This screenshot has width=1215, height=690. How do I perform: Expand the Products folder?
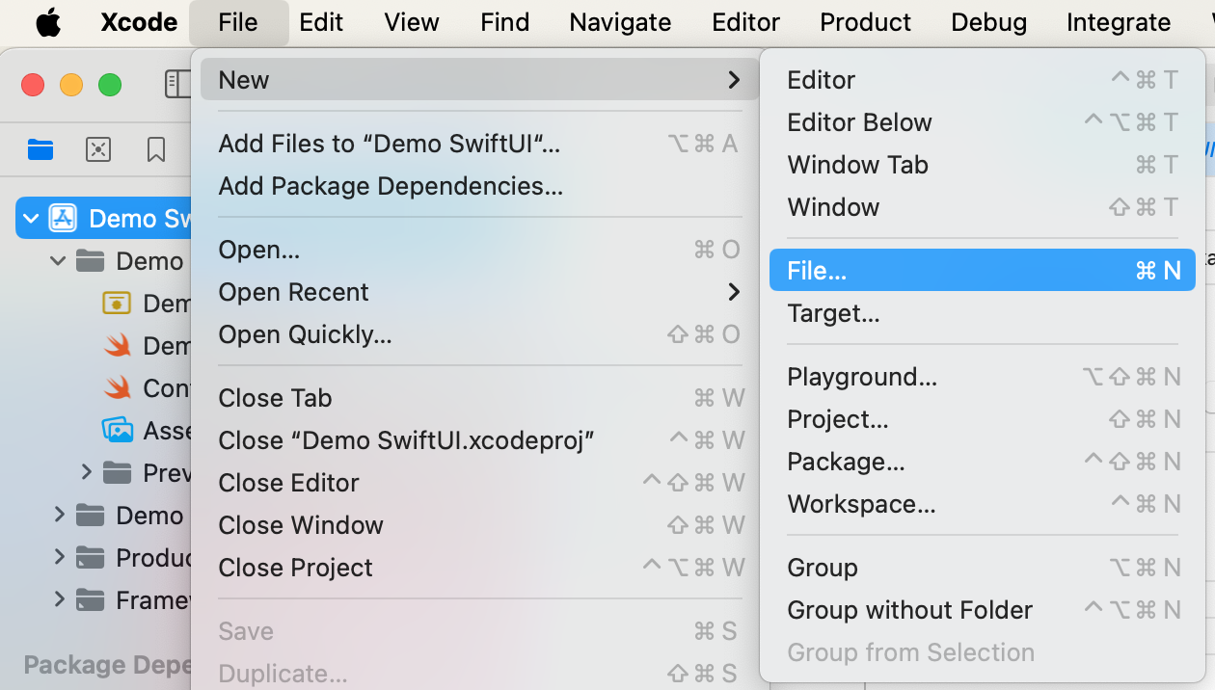tap(60, 557)
